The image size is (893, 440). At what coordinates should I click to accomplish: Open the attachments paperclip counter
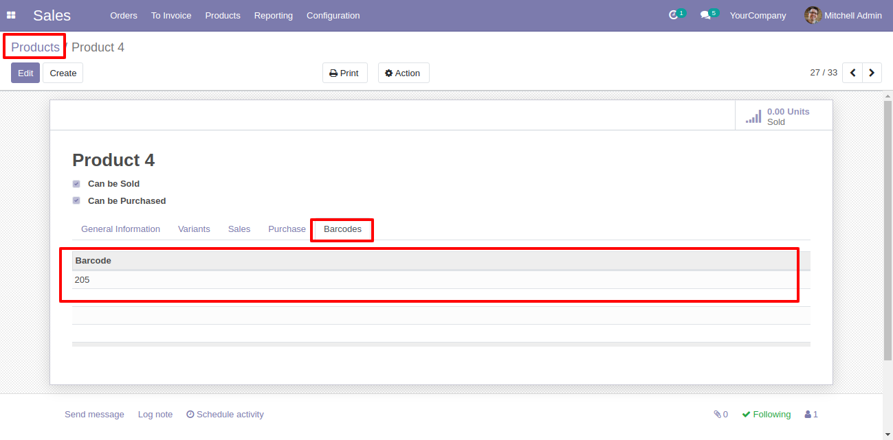coord(721,415)
